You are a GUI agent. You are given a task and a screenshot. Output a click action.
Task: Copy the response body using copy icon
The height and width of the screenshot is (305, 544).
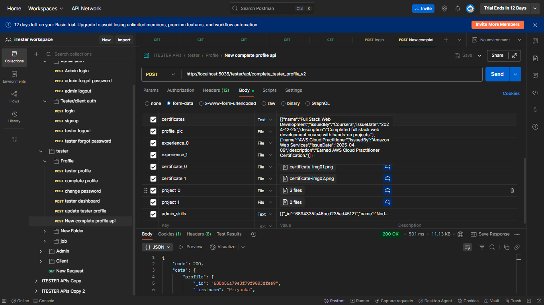[x=507, y=247]
